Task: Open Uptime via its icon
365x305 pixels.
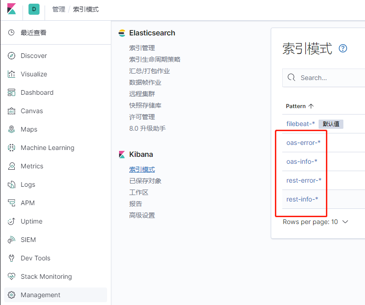Action: (11, 221)
